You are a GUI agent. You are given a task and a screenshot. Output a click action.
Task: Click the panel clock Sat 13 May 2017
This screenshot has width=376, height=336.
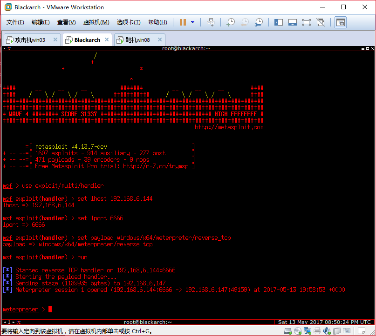pyautogui.click(x=324, y=322)
